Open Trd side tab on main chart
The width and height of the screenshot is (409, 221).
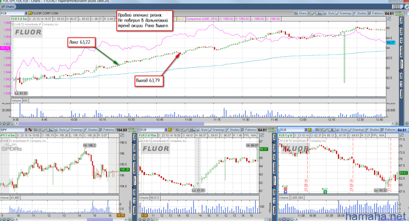[x=401, y=21]
